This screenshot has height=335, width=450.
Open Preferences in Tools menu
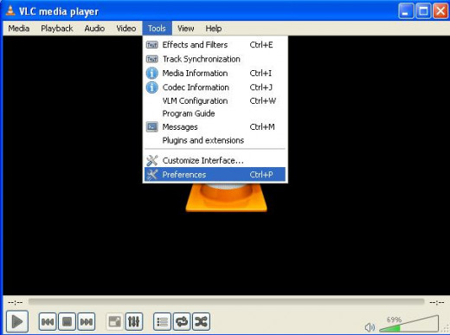215,175
